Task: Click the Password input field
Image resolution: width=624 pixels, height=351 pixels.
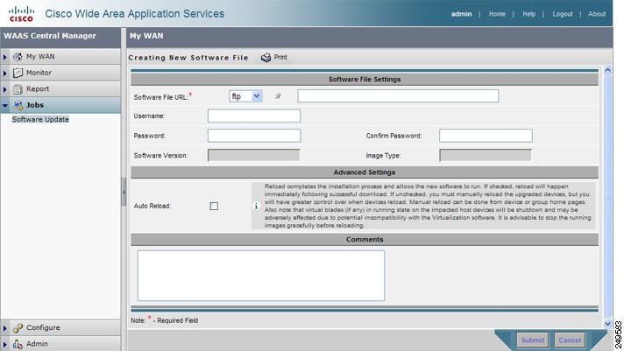Action: pos(254,136)
